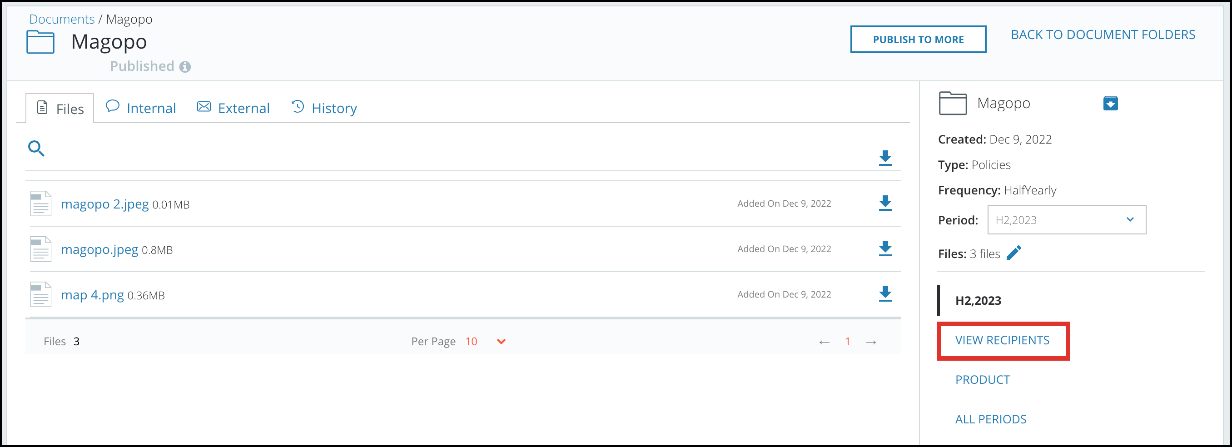
Task: Click the 0.36MB size text
Action: [x=146, y=296]
